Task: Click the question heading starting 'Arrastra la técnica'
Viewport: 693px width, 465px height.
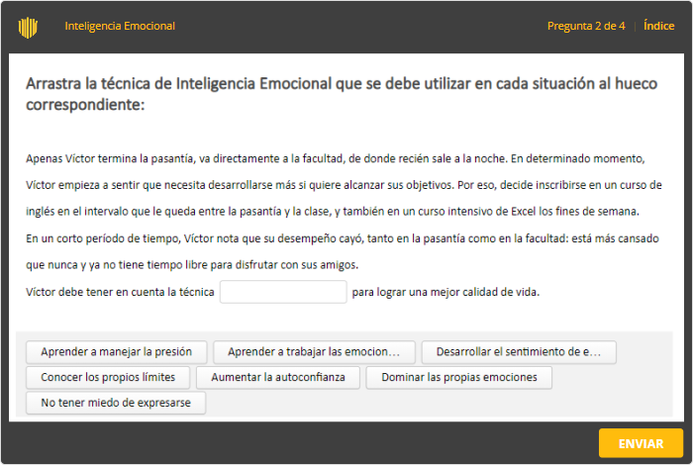Action: 342,94
